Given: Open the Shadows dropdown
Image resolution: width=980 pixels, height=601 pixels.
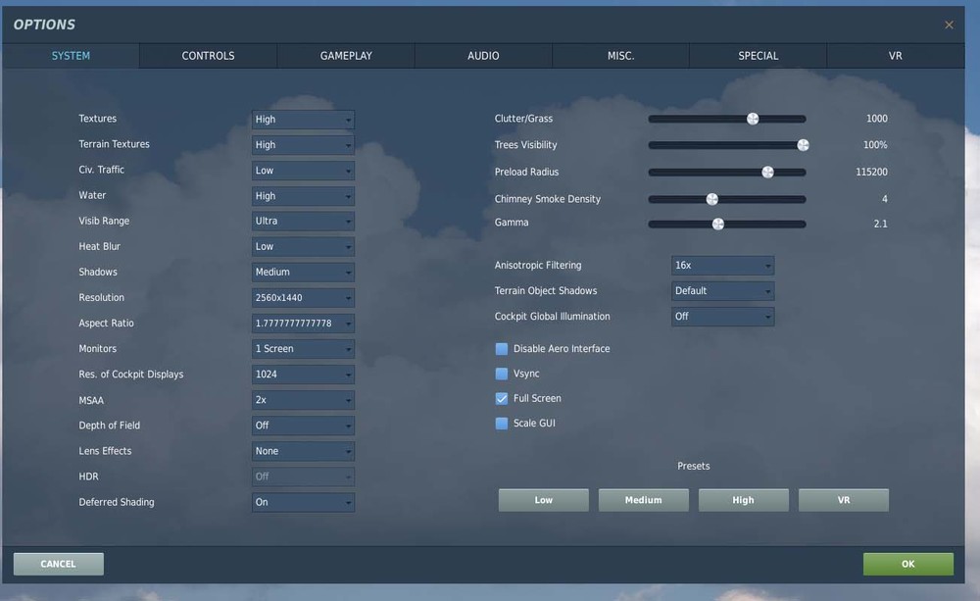Looking at the screenshot, I should [303, 273].
